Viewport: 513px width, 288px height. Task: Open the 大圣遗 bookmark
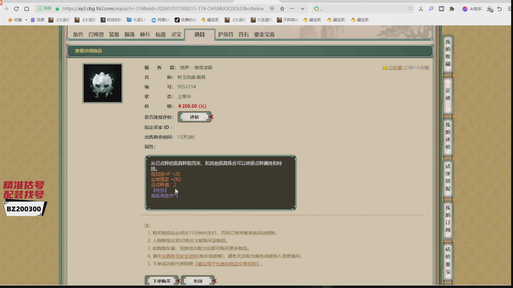(261, 20)
